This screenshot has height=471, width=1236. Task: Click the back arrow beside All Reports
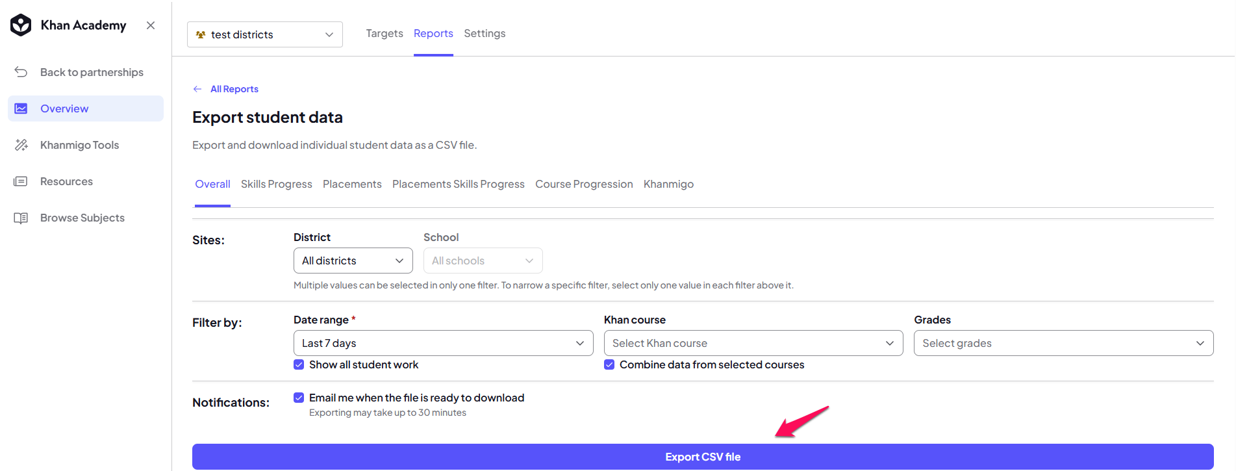(197, 89)
